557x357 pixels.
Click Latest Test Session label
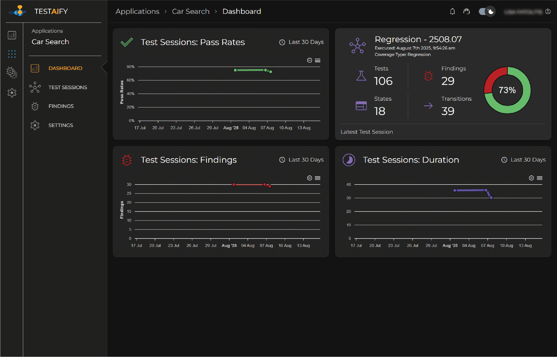click(367, 132)
